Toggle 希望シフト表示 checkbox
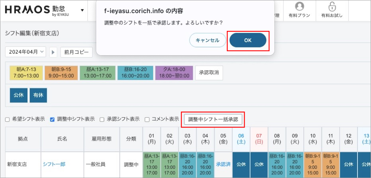Screen dimensions: 371x178 [x=7, y=120]
